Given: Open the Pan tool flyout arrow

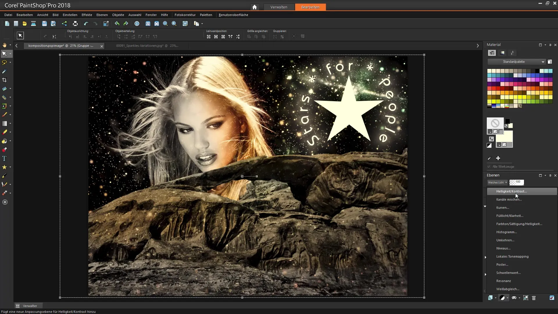Looking at the screenshot, I should [10, 45].
